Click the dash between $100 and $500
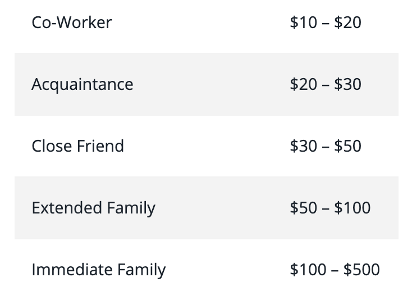 (x=335, y=270)
